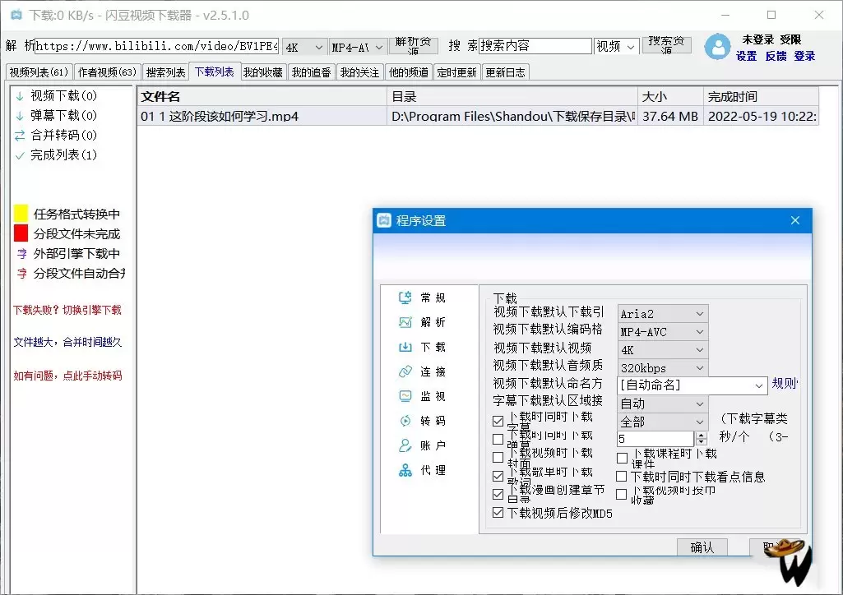Image resolution: width=843 pixels, height=595 pixels.
Task: Toggle 下载视频后修改MD5 checkbox
Action: click(x=498, y=513)
